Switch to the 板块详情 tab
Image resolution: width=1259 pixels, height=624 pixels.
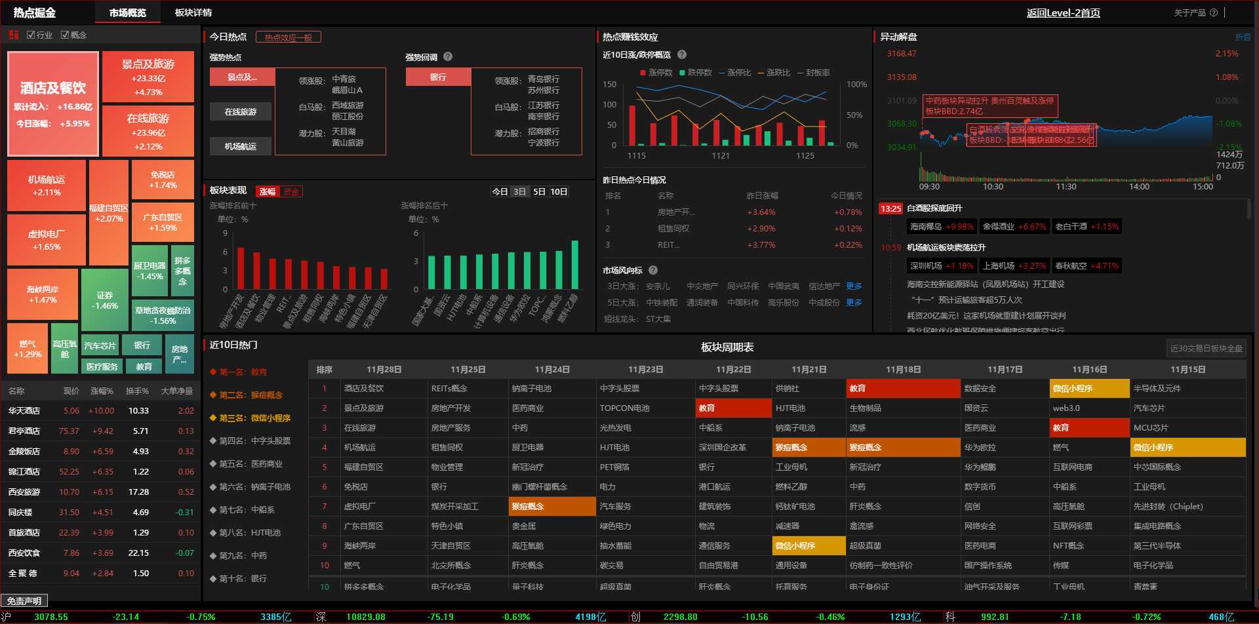[193, 12]
